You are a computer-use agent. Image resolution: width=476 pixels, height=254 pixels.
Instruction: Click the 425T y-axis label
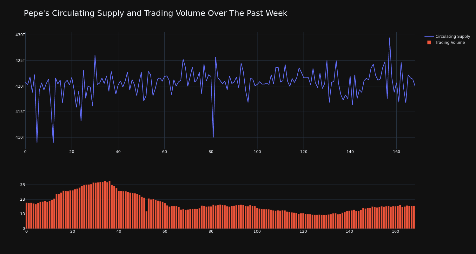[x=20, y=61]
